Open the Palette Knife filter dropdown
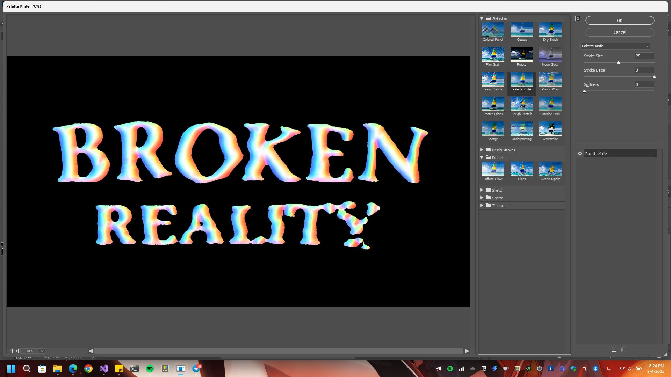 tap(615, 46)
